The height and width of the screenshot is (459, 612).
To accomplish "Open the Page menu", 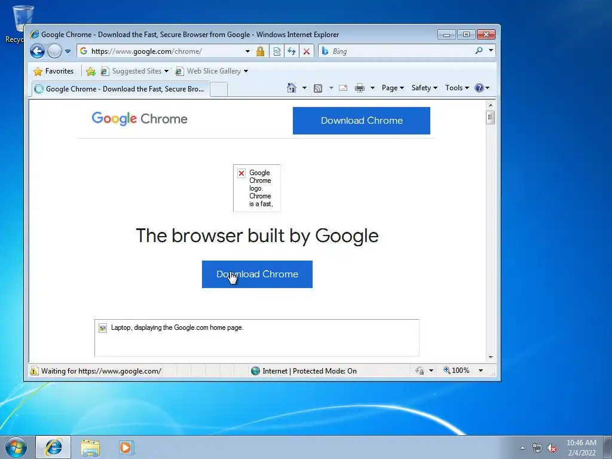I will click(x=393, y=88).
